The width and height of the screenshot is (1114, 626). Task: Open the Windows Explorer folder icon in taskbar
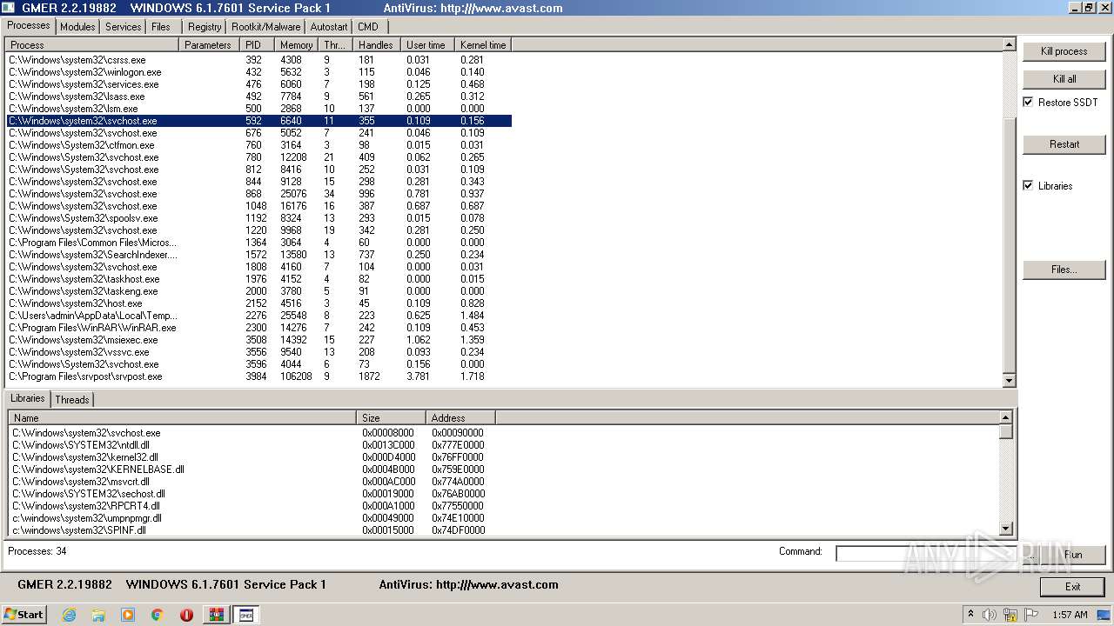pyautogui.click(x=98, y=615)
